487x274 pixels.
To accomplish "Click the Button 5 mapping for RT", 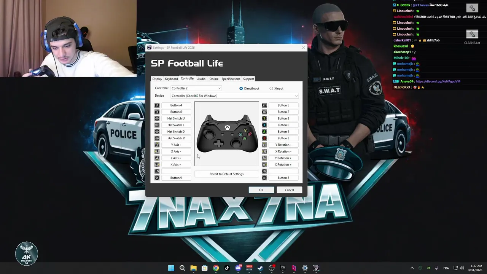I will coord(283,105).
